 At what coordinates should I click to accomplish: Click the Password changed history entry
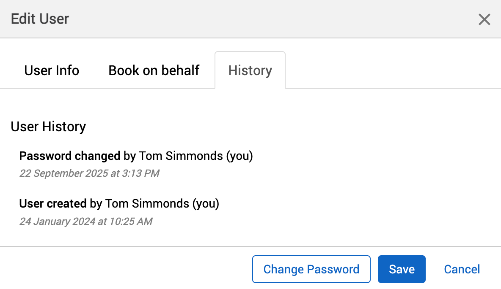tap(69, 156)
